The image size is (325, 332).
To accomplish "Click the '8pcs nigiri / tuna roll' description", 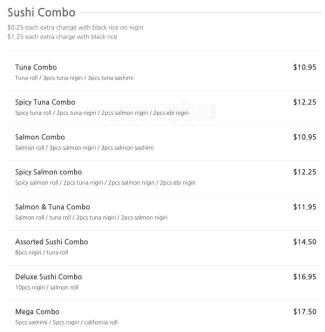I will click(41, 252).
